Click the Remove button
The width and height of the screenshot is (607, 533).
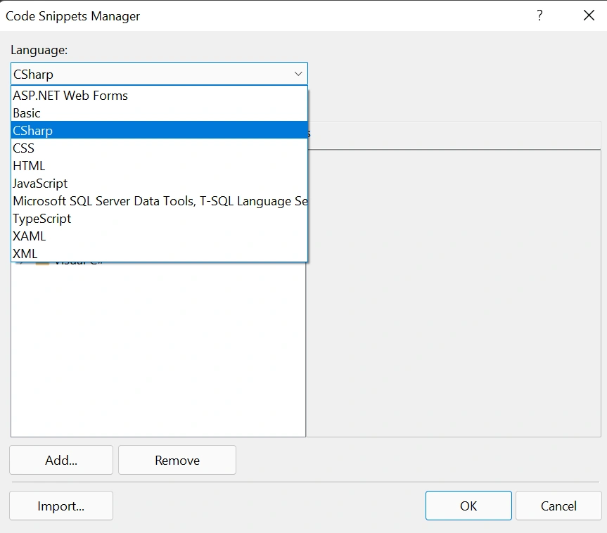point(177,460)
